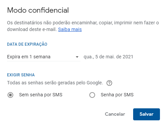Click the 'Todas as senhas serão geradas' note
Screen dimensions: 167x128
[55, 83]
